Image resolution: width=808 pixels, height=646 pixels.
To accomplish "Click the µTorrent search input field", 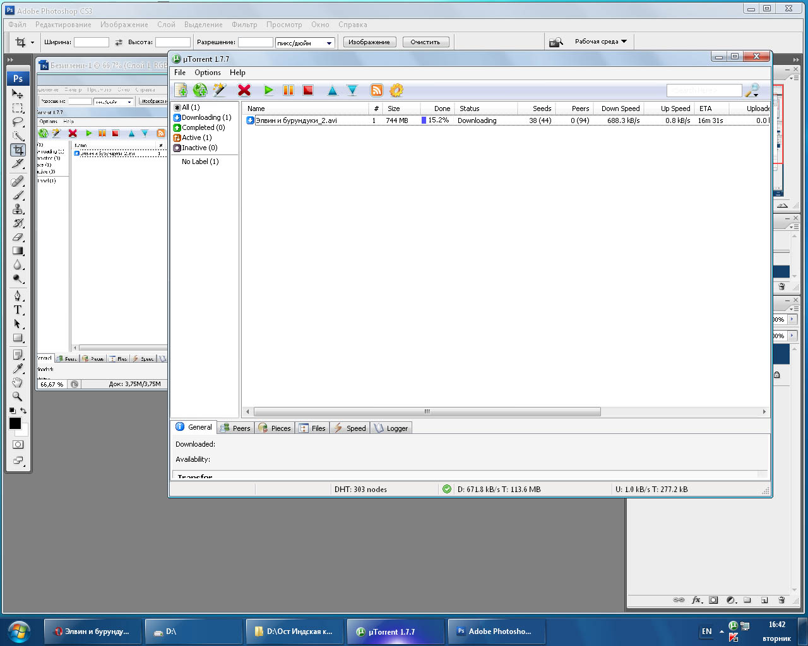I will click(704, 90).
